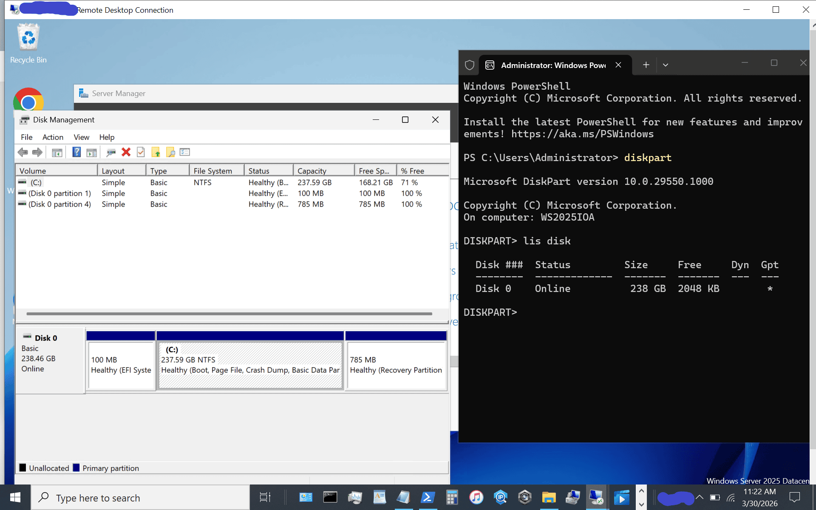
Task: Click the 11:22 AM clock in taskbar
Action: 759,492
